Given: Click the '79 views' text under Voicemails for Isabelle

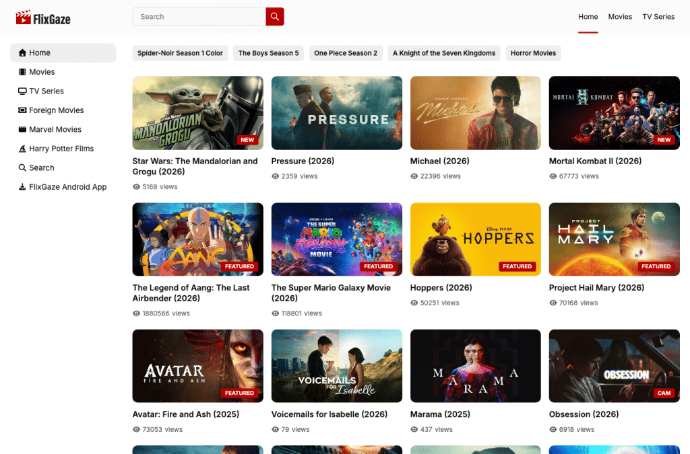Looking at the screenshot, I should pos(295,429).
